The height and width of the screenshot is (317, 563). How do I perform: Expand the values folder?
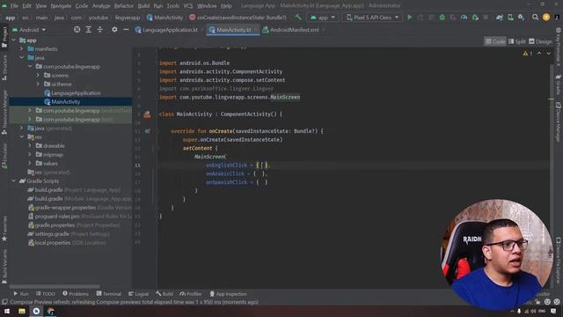click(30, 163)
